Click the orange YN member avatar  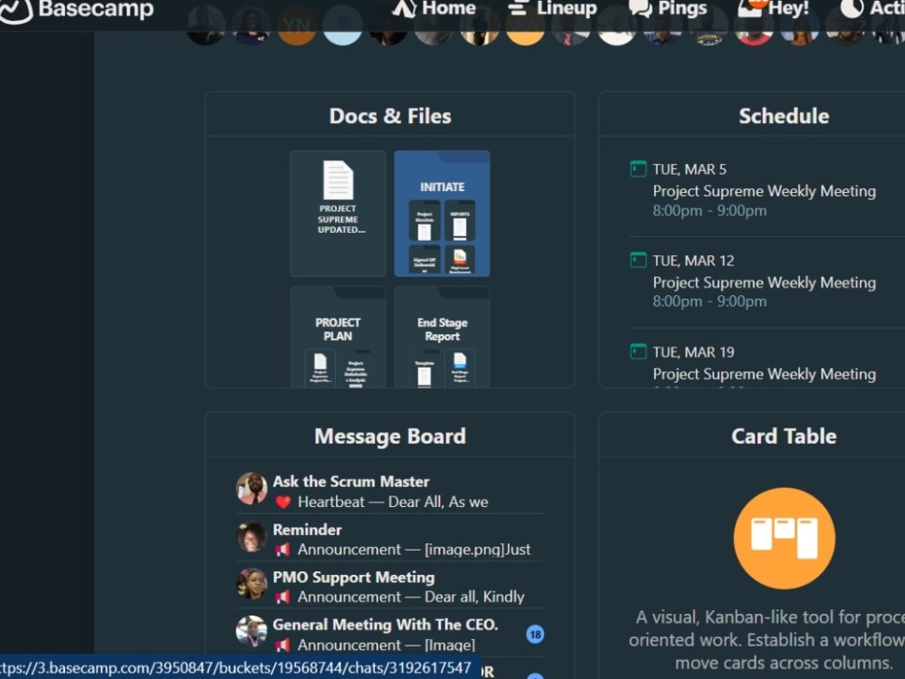pos(297,25)
